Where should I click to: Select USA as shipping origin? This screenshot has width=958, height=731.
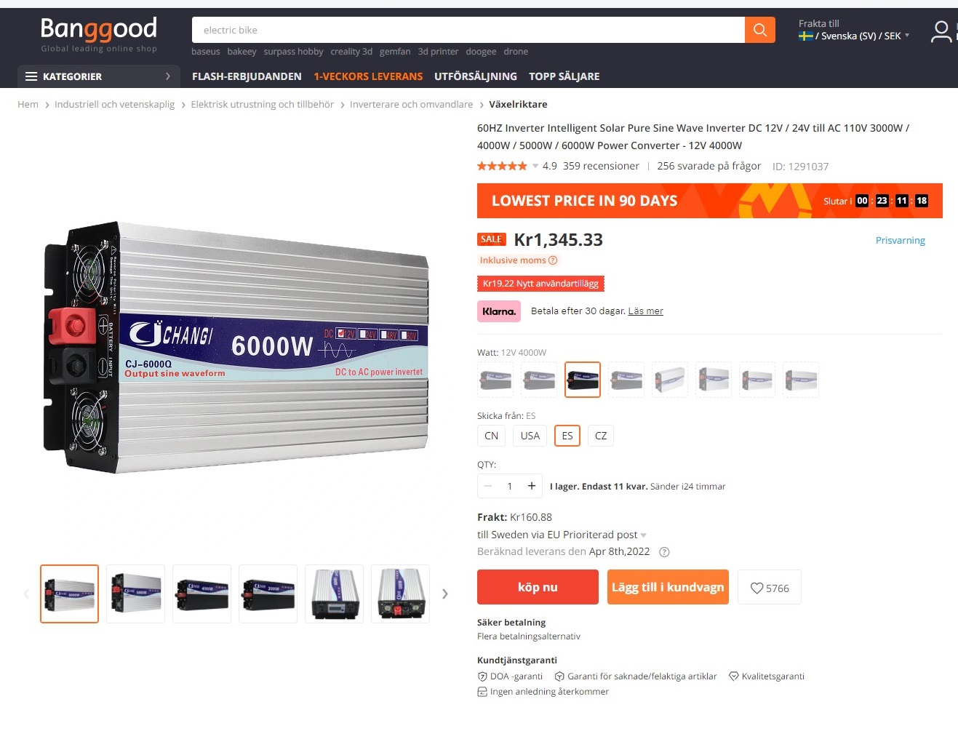click(530, 436)
